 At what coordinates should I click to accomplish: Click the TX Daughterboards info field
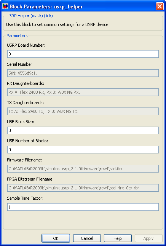click(83, 111)
